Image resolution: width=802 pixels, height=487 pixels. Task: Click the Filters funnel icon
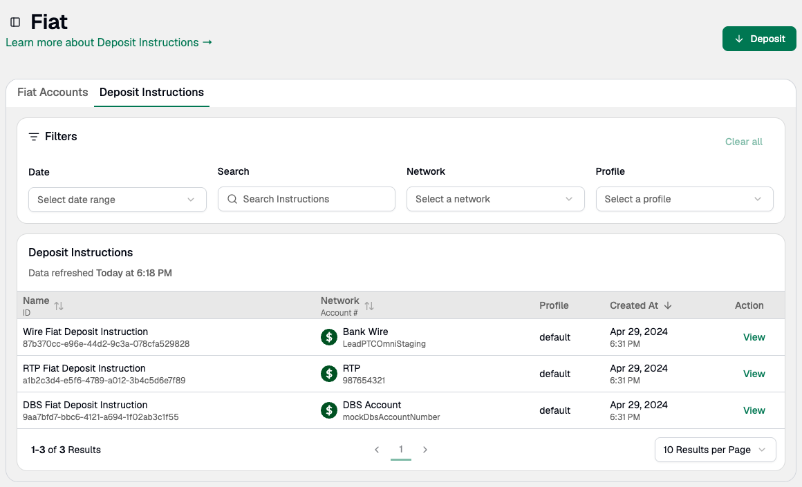[34, 137]
